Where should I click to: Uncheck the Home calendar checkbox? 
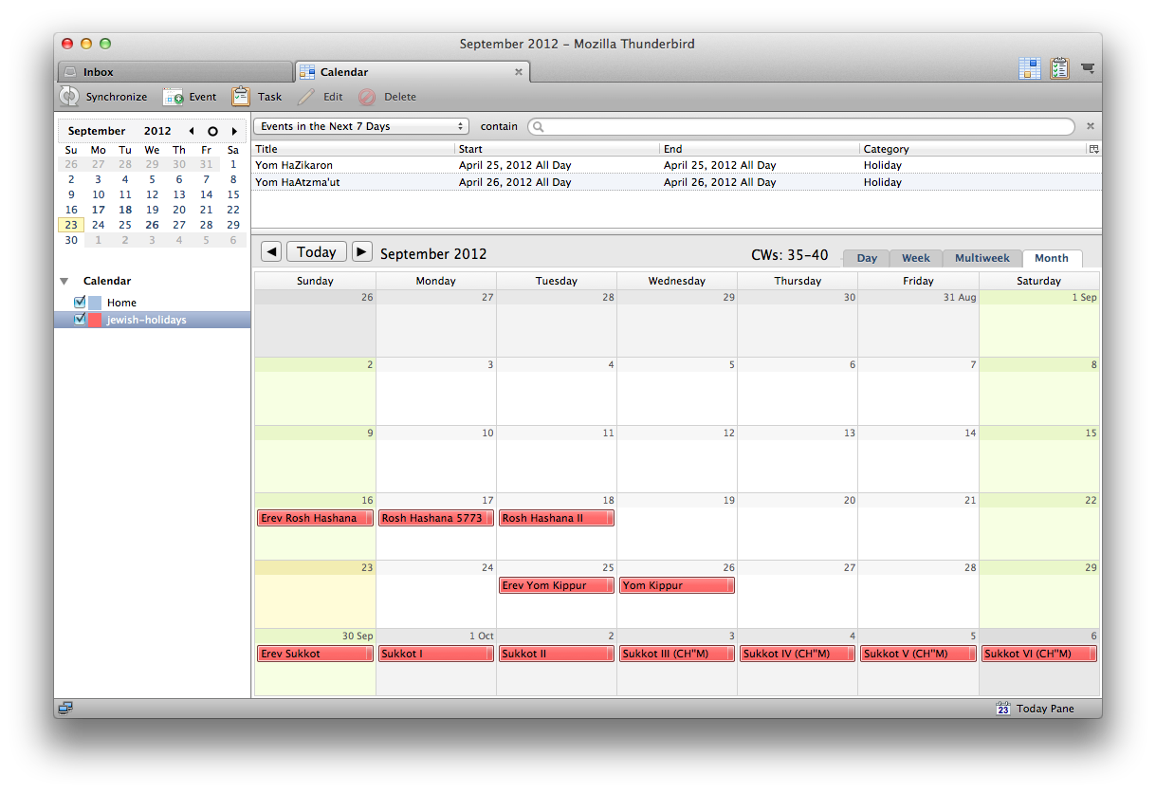[x=80, y=303]
